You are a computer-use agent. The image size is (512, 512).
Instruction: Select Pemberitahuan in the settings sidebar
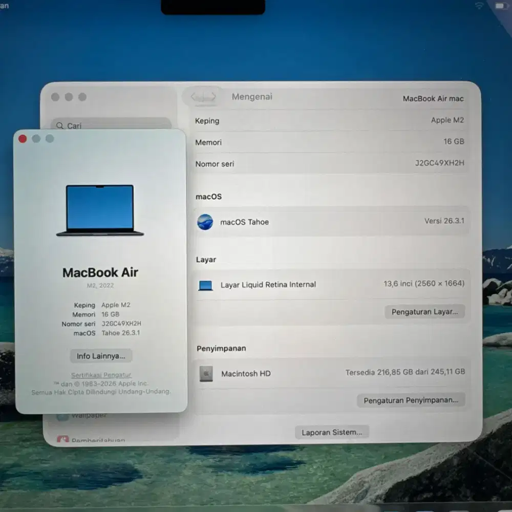coord(97,439)
